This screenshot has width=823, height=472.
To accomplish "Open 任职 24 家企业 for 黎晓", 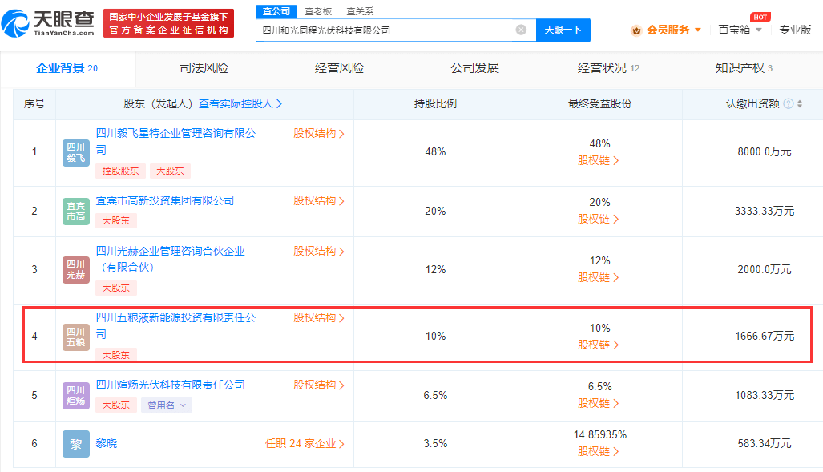I will coord(305,444).
